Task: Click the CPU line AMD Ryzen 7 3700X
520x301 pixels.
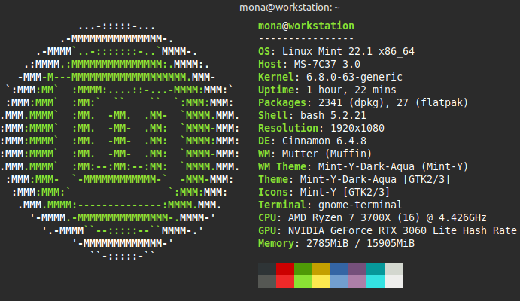Action: point(372,217)
